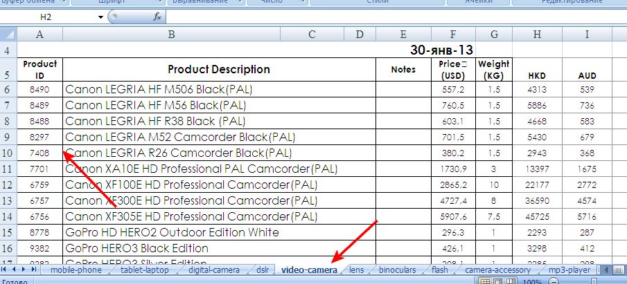Select the video-camera sheet tab
The width and height of the screenshot is (627, 284).
[309, 270]
